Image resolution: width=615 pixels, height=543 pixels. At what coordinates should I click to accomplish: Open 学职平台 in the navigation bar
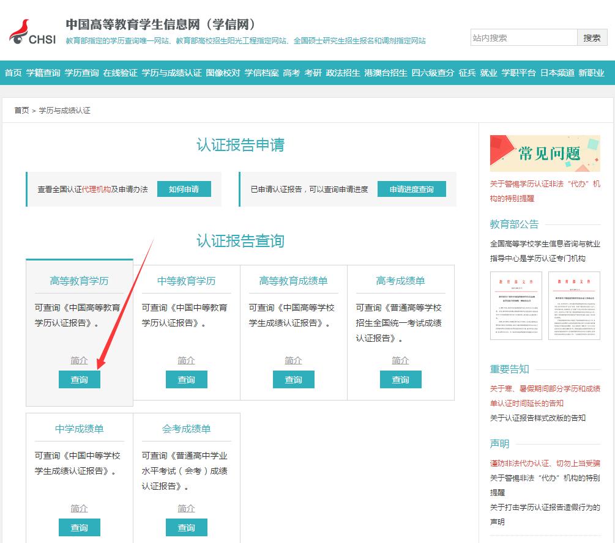pos(518,73)
